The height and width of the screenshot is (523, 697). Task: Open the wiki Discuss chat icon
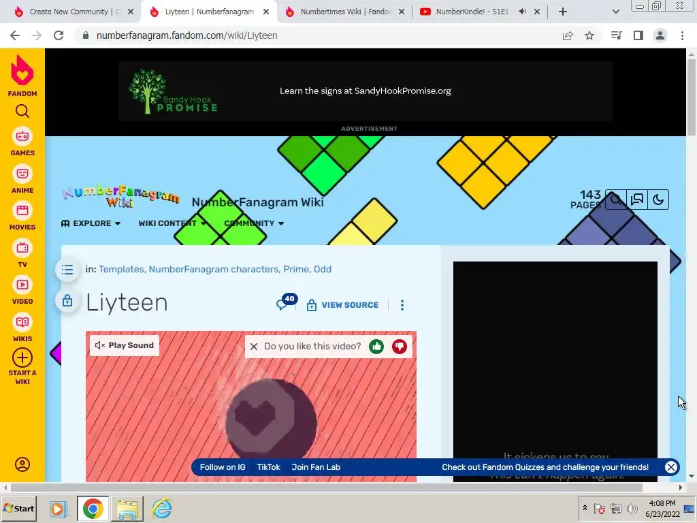tap(637, 200)
